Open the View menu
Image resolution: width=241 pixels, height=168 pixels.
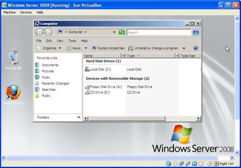(60, 41)
